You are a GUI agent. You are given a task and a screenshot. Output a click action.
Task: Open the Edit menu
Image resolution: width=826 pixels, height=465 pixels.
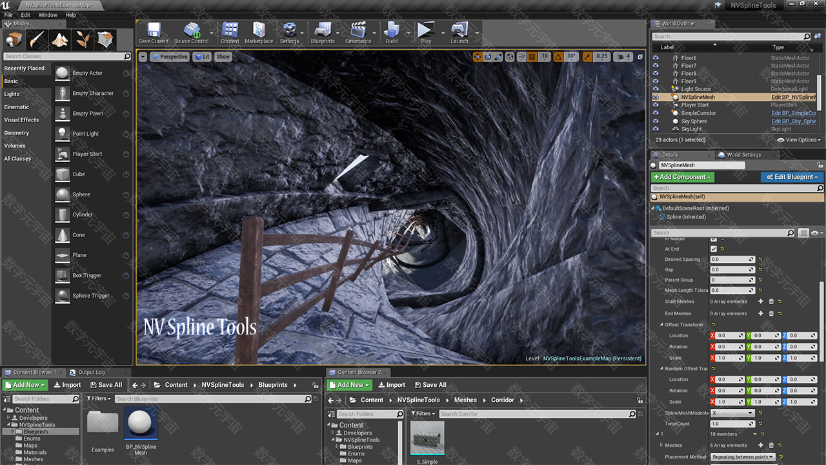click(26, 15)
